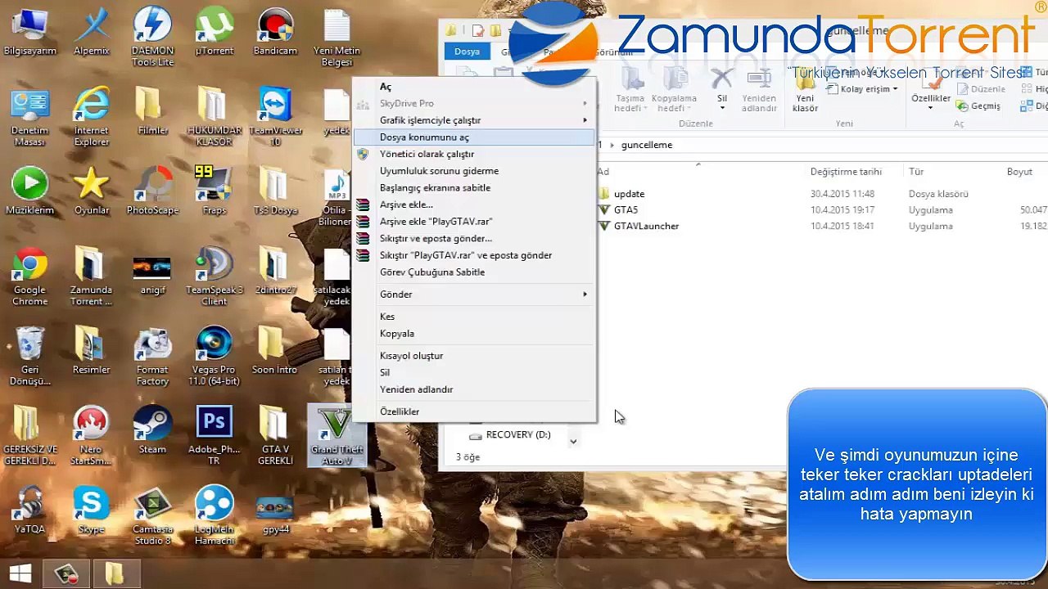Image resolution: width=1048 pixels, height=589 pixels.
Task: Click the guncelleme breadcrumb in address bar
Action: tap(647, 145)
